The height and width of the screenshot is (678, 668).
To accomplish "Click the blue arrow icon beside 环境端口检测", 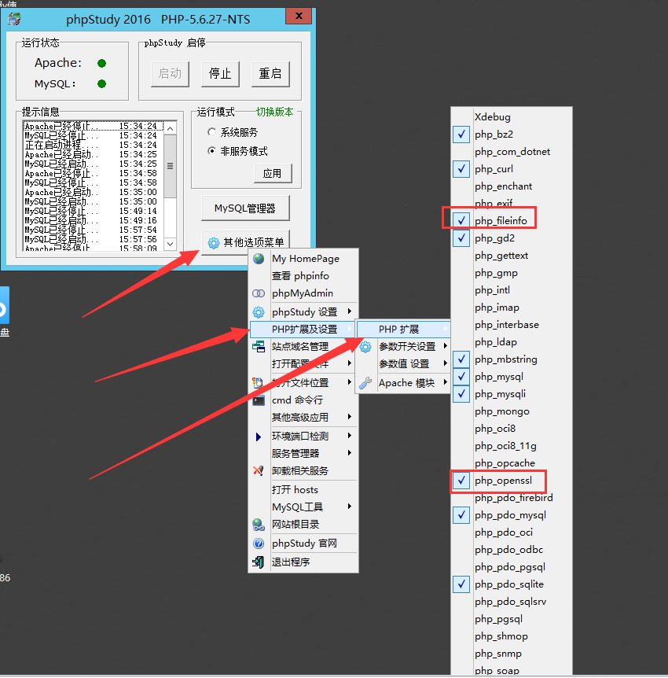I will [x=259, y=437].
